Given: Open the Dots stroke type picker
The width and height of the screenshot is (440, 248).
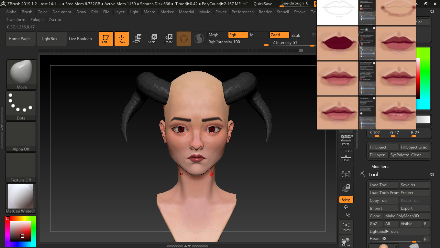Looking at the screenshot, I should pos(21,105).
